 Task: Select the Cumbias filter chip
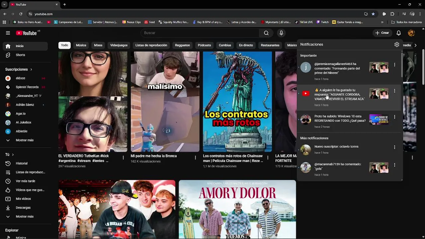point(225,45)
